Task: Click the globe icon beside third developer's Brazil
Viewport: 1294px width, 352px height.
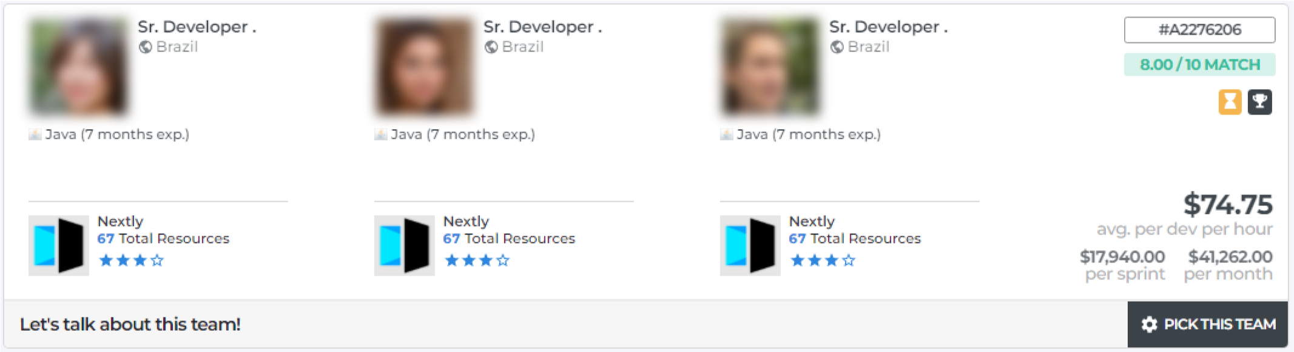Action: pyautogui.click(x=837, y=47)
